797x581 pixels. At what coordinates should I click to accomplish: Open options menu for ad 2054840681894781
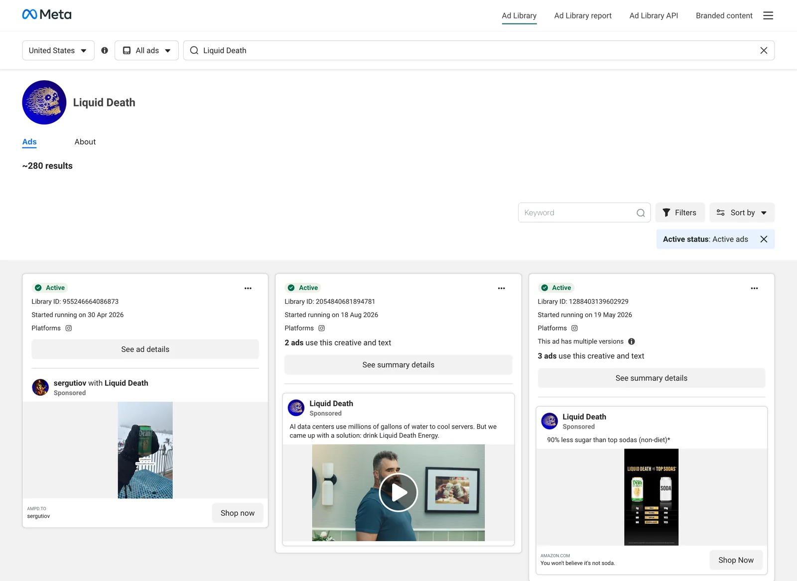[501, 288]
